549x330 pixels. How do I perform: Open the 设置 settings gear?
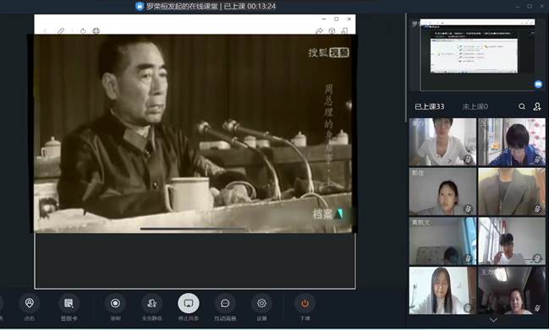[x=261, y=304]
